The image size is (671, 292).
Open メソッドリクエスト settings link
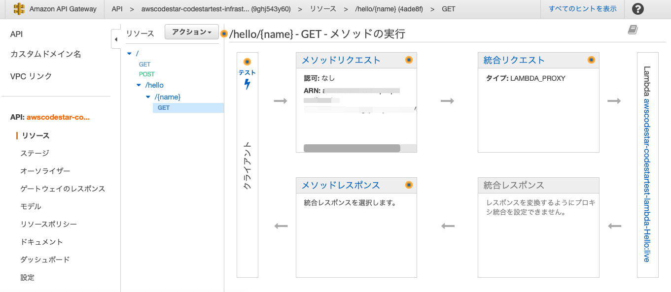[x=341, y=60]
